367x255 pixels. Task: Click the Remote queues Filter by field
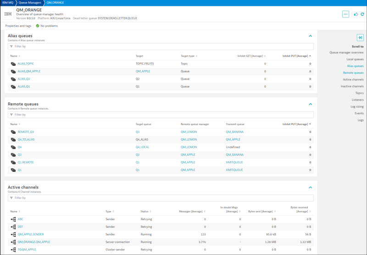pos(161,114)
